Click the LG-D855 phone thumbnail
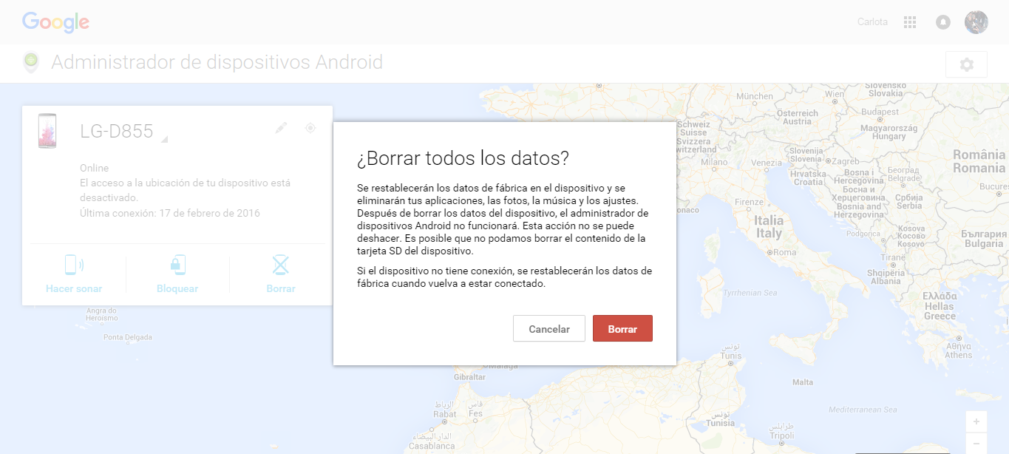Viewport: 1009px width, 454px height. point(47,131)
